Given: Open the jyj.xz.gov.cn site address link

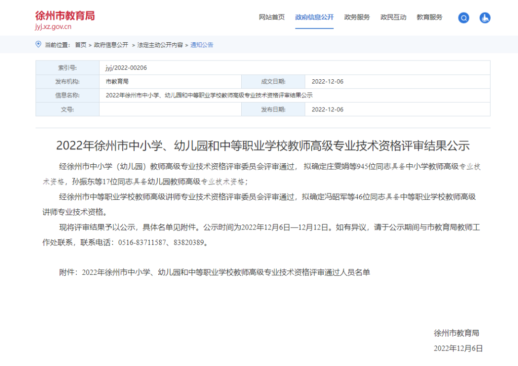Looking at the screenshot, I should click(53, 26).
